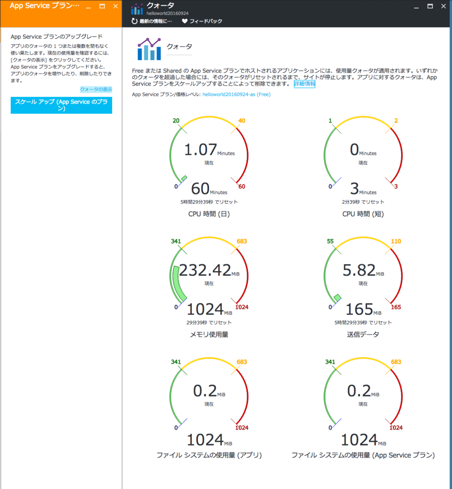The height and width of the screenshot is (489, 452).
Task: Click 最新の情報に… refresh label
Action: pos(156,21)
